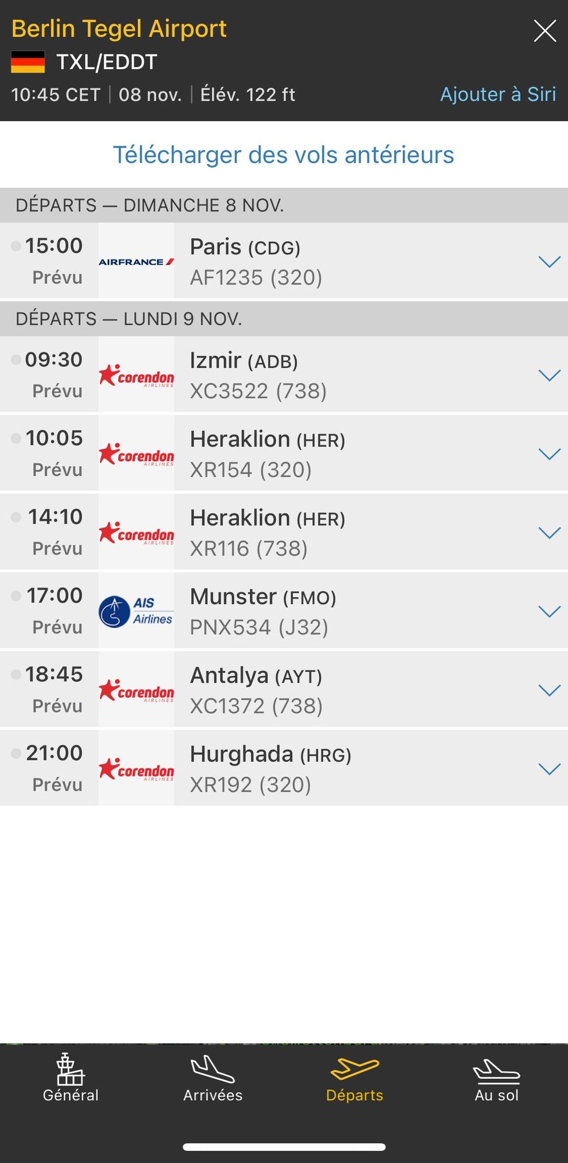Load earlier flights via Télécharger des vols antérieurs

pos(283,155)
